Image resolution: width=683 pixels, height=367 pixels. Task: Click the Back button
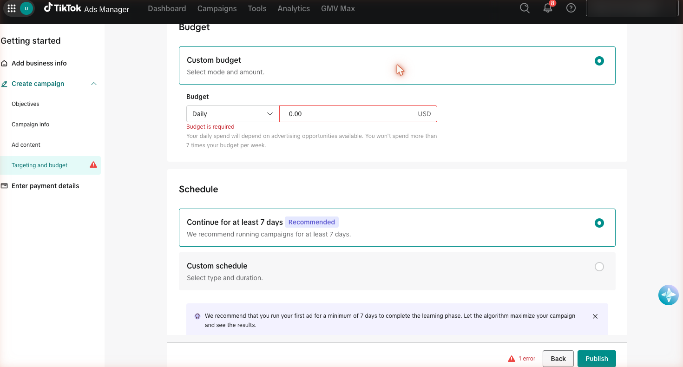click(x=558, y=359)
